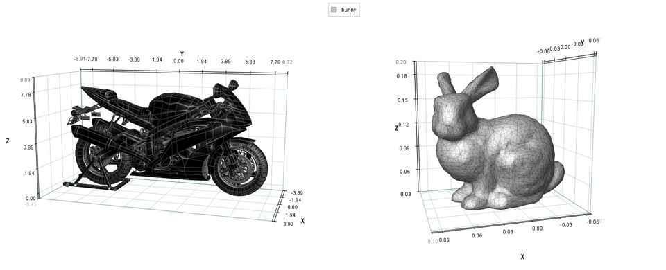Click the gray bunny legend color swatch

[334, 10]
